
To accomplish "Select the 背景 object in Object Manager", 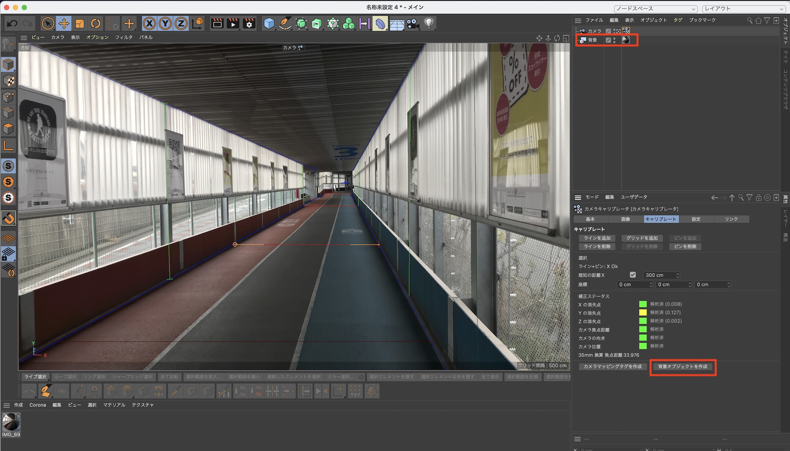I will click(x=592, y=40).
